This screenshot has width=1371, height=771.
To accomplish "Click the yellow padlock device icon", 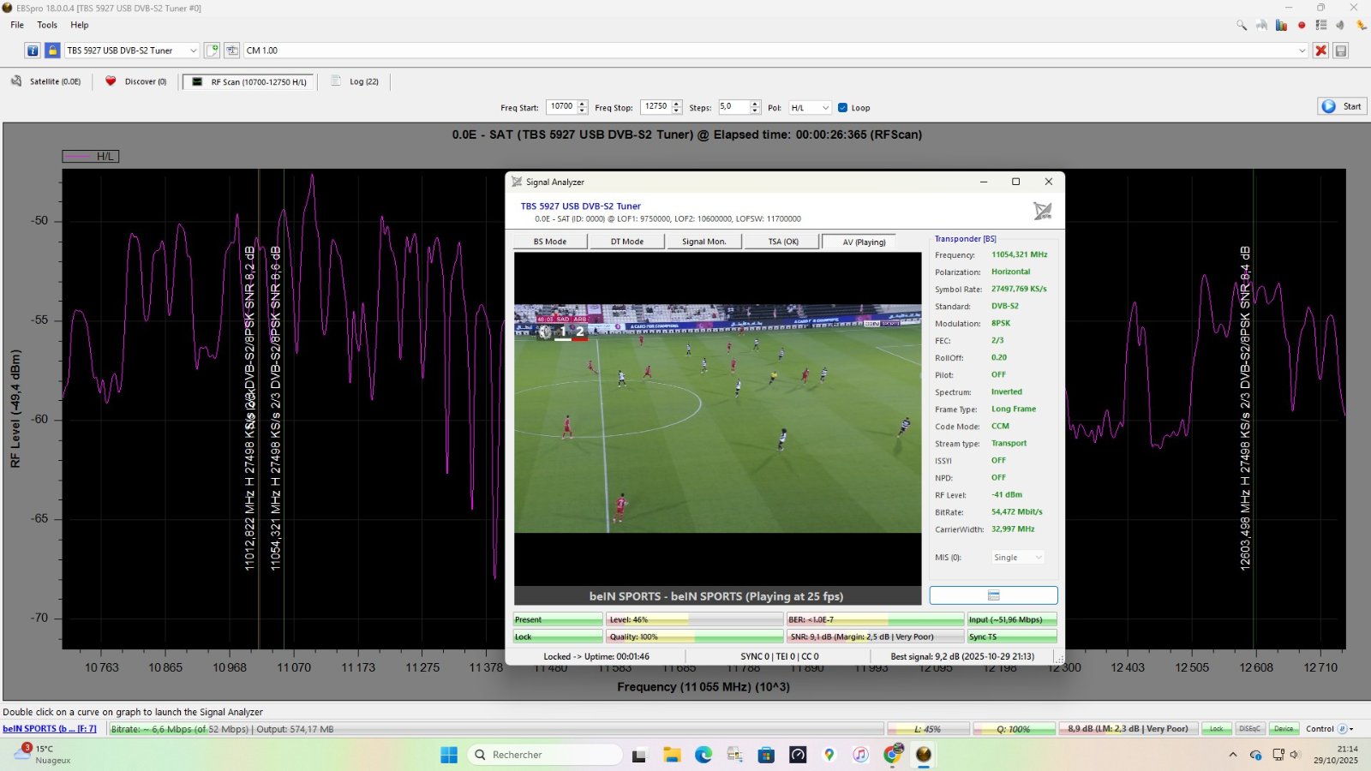I will [52, 51].
